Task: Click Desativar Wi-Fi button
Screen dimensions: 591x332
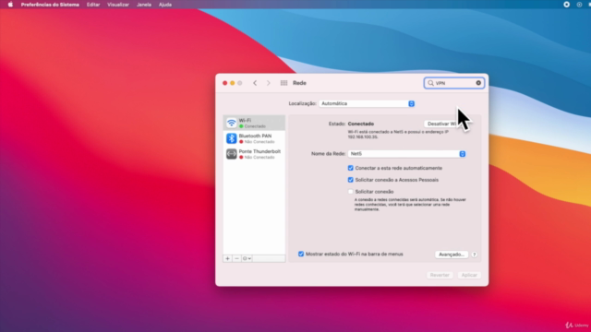Action: (445, 124)
